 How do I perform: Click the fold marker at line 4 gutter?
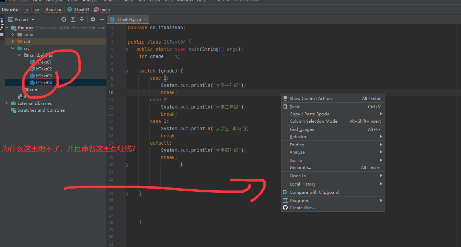point(126,49)
